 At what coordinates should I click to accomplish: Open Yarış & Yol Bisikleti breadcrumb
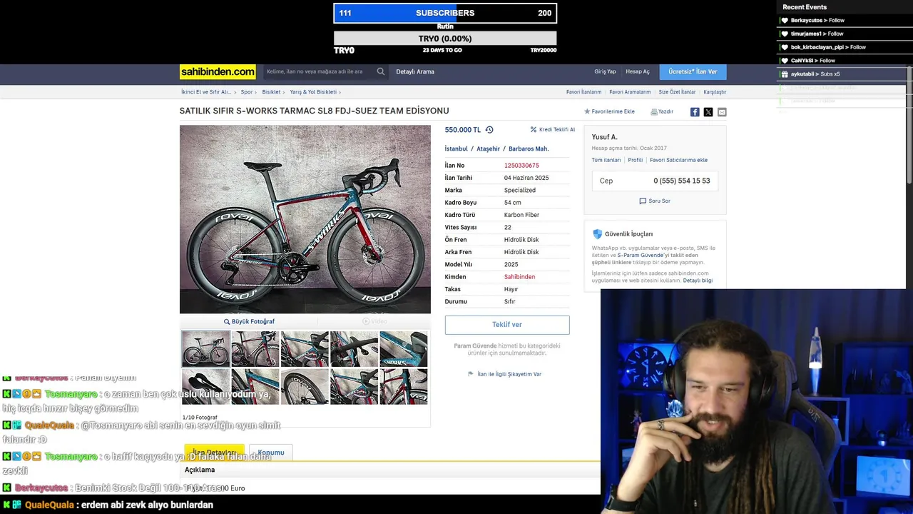(313, 92)
